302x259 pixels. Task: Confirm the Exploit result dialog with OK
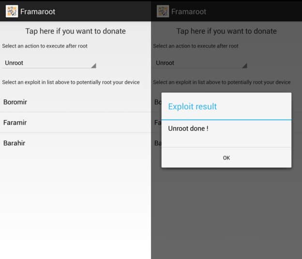226,158
